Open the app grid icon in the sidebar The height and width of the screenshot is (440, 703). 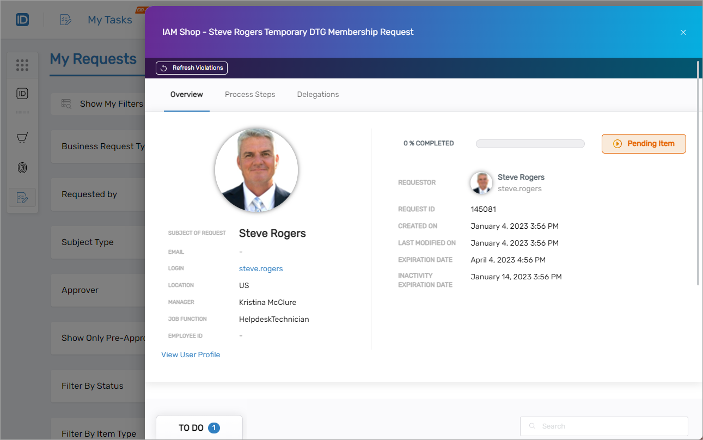[x=22, y=65]
